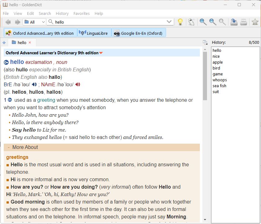This screenshot has height=224, width=261.
Task: Select whoops in the history list
Action: (x=219, y=80)
